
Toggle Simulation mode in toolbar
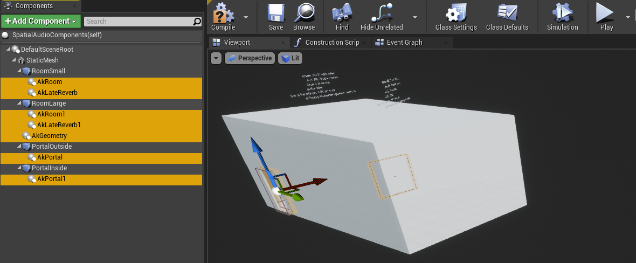(x=562, y=14)
